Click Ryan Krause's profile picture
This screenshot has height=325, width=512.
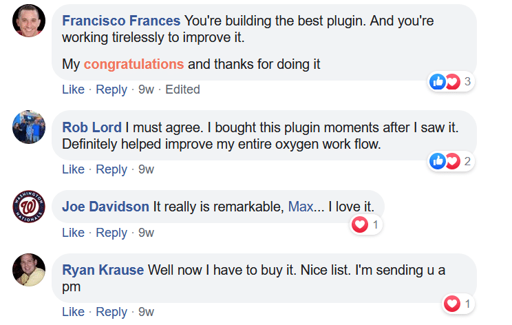(30, 270)
